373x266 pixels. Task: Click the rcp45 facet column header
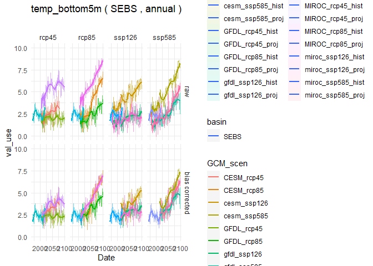[48, 38]
